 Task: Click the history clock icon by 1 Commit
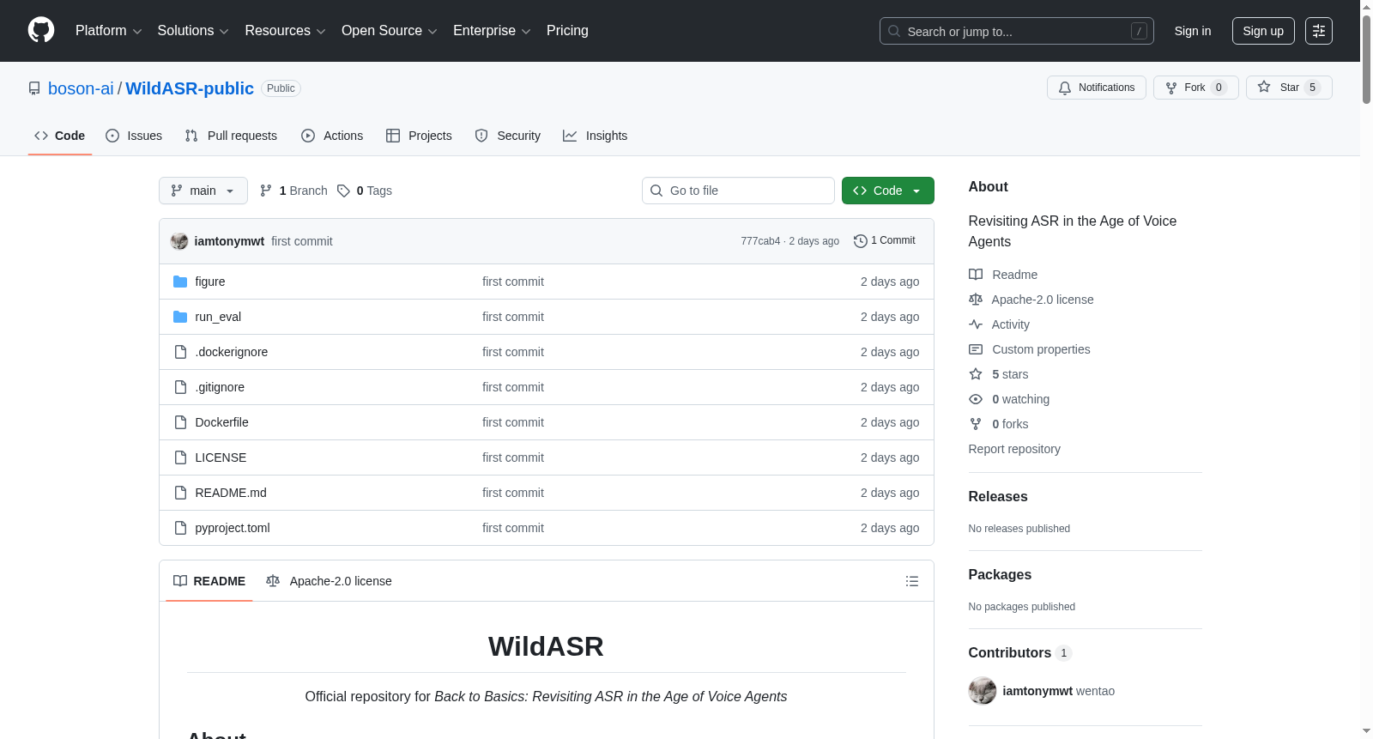click(x=861, y=241)
